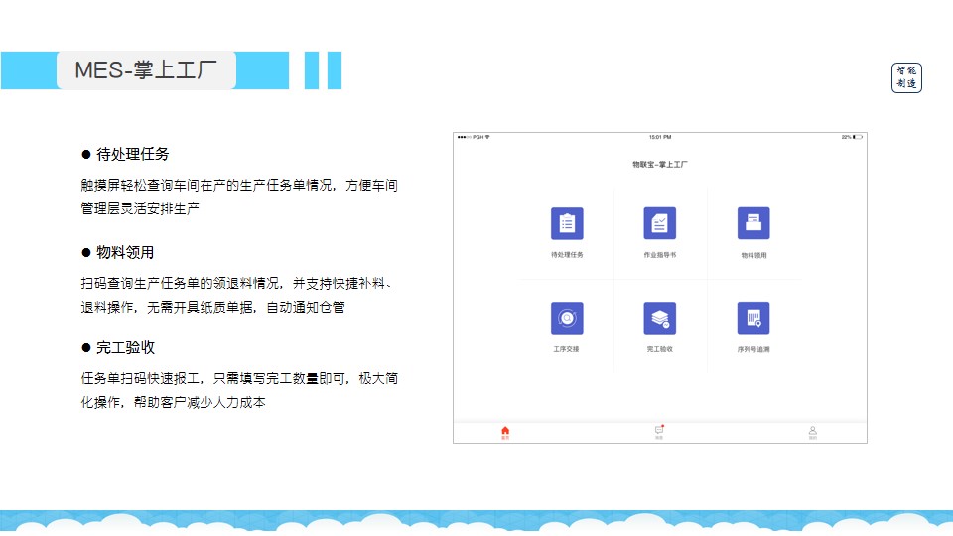Screen dimensions: 953x536
Task: Tap the 作业指导书 document icon
Action: (660, 223)
